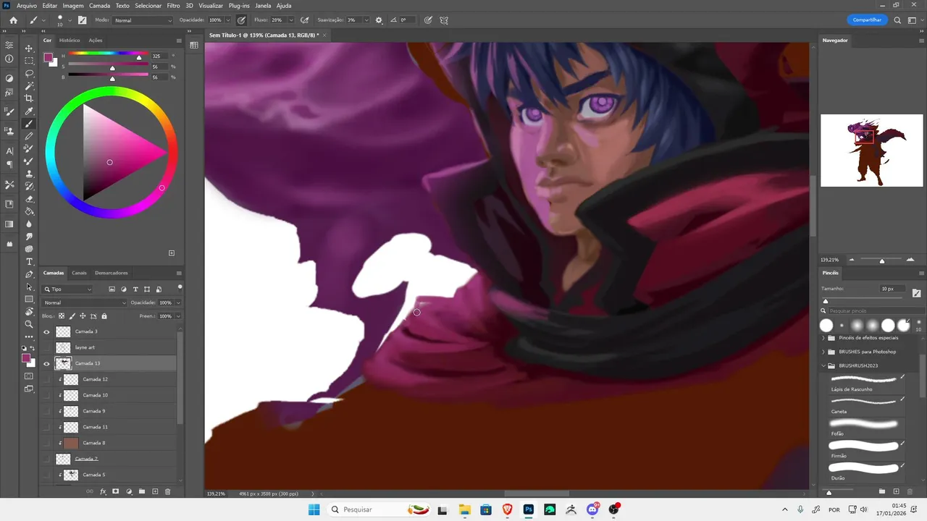Switch to the Histórico tab
Screen dimensions: 927x521
(70, 41)
